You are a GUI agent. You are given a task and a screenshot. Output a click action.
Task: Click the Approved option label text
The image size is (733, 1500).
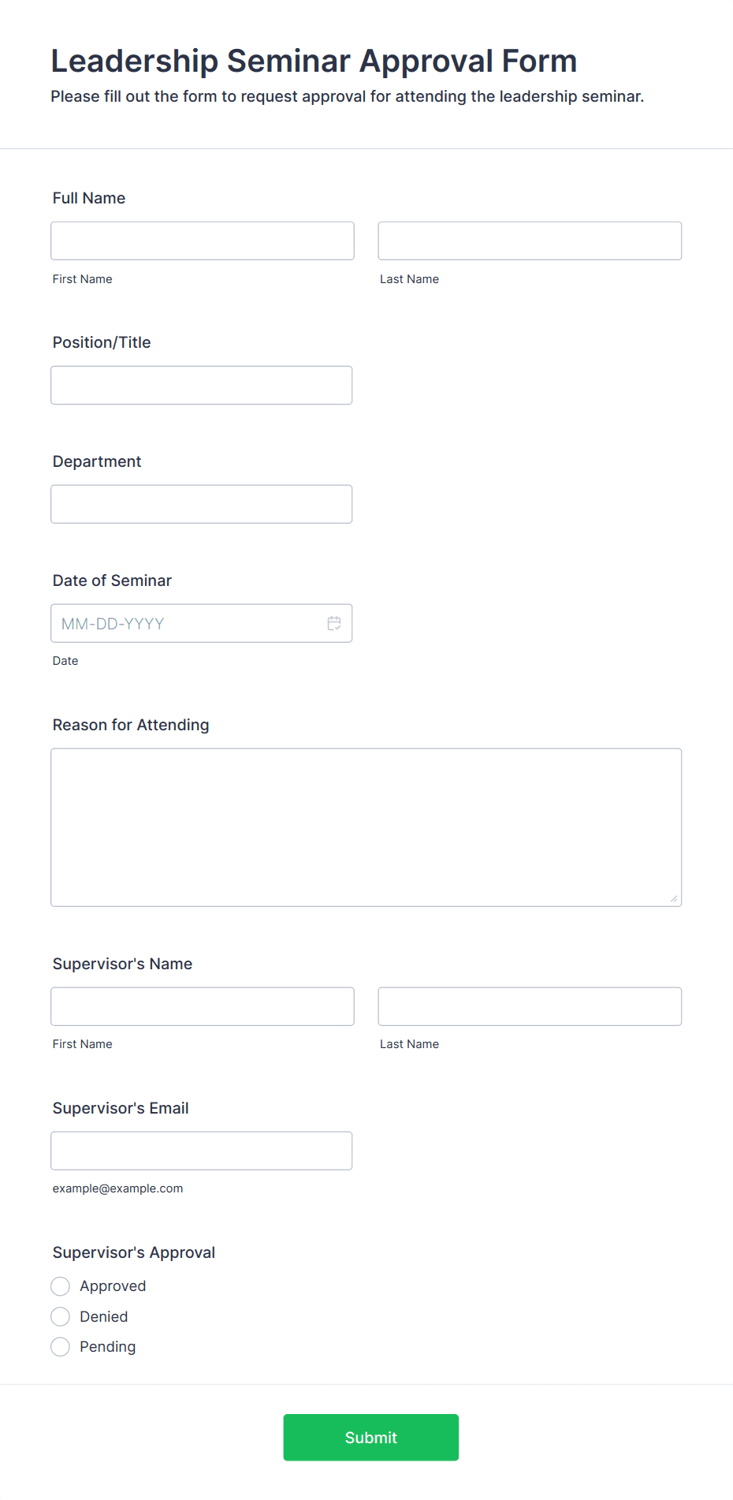113,1286
